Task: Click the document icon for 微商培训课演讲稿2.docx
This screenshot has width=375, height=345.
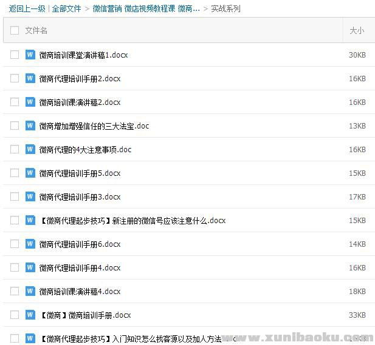Action: [x=30, y=102]
